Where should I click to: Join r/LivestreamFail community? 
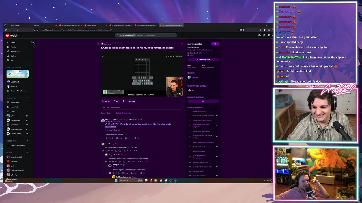[x=215, y=44]
